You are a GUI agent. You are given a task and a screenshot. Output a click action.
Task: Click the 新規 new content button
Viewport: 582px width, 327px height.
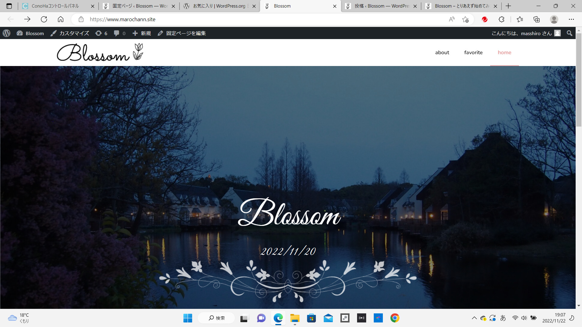(142, 33)
